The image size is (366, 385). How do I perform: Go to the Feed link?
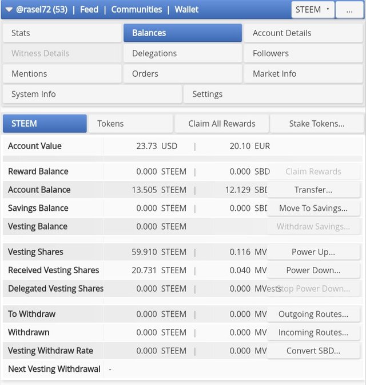(89, 10)
